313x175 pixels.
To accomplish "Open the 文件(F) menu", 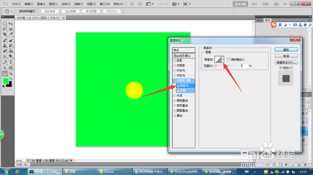I will (x=16, y=4).
